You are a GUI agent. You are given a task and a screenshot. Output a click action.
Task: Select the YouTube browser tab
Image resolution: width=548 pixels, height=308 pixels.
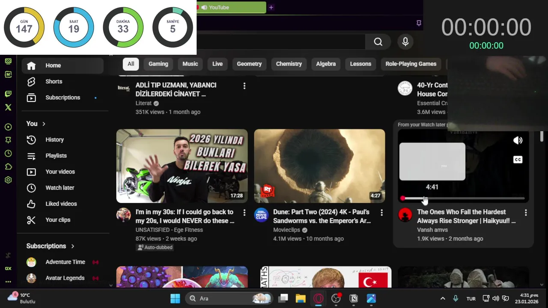(x=232, y=7)
